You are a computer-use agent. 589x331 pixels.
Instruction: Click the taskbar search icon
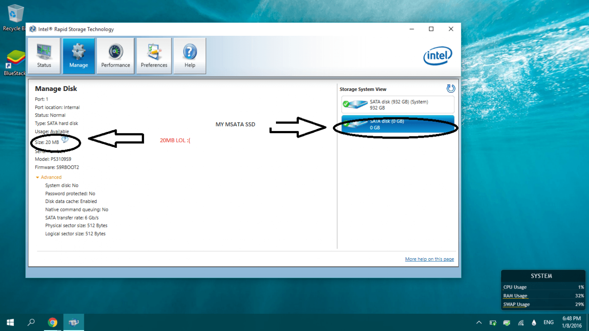point(31,322)
